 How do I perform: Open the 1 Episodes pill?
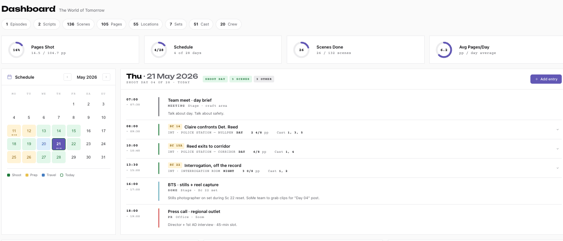[x=16, y=24]
